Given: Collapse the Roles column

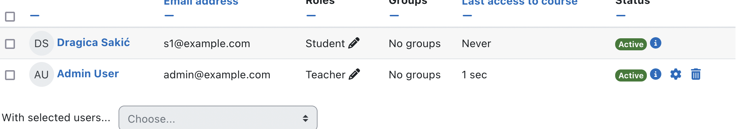Looking at the screenshot, I should [x=311, y=16].
